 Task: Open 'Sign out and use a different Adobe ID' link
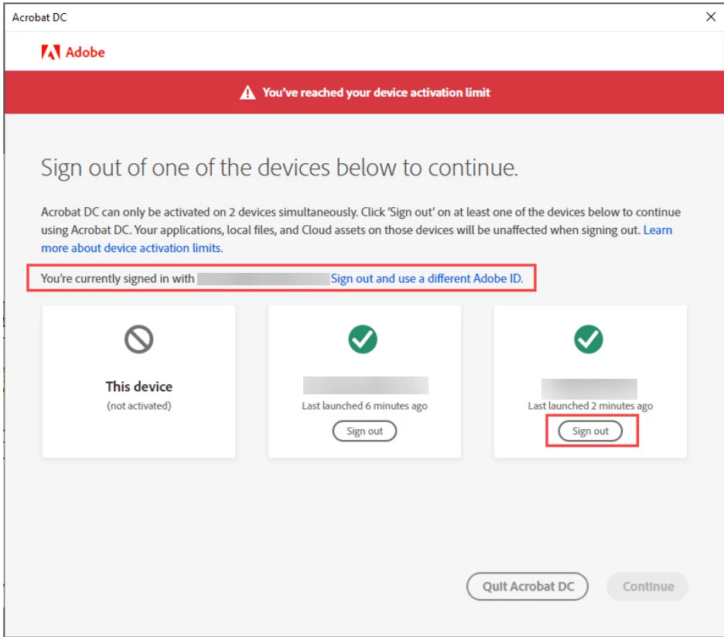[x=427, y=278]
